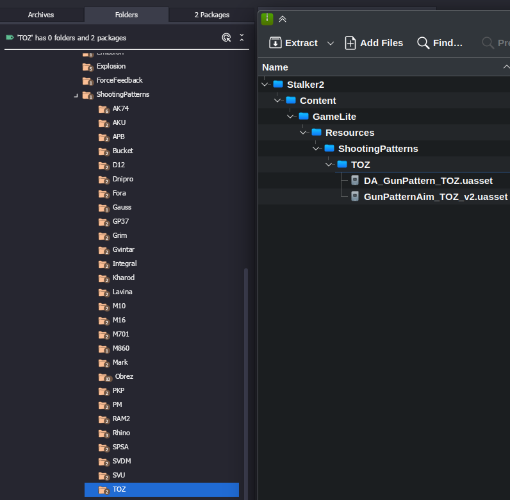
Task: Click the folder tree vertical scrollbar
Action: pos(246,384)
